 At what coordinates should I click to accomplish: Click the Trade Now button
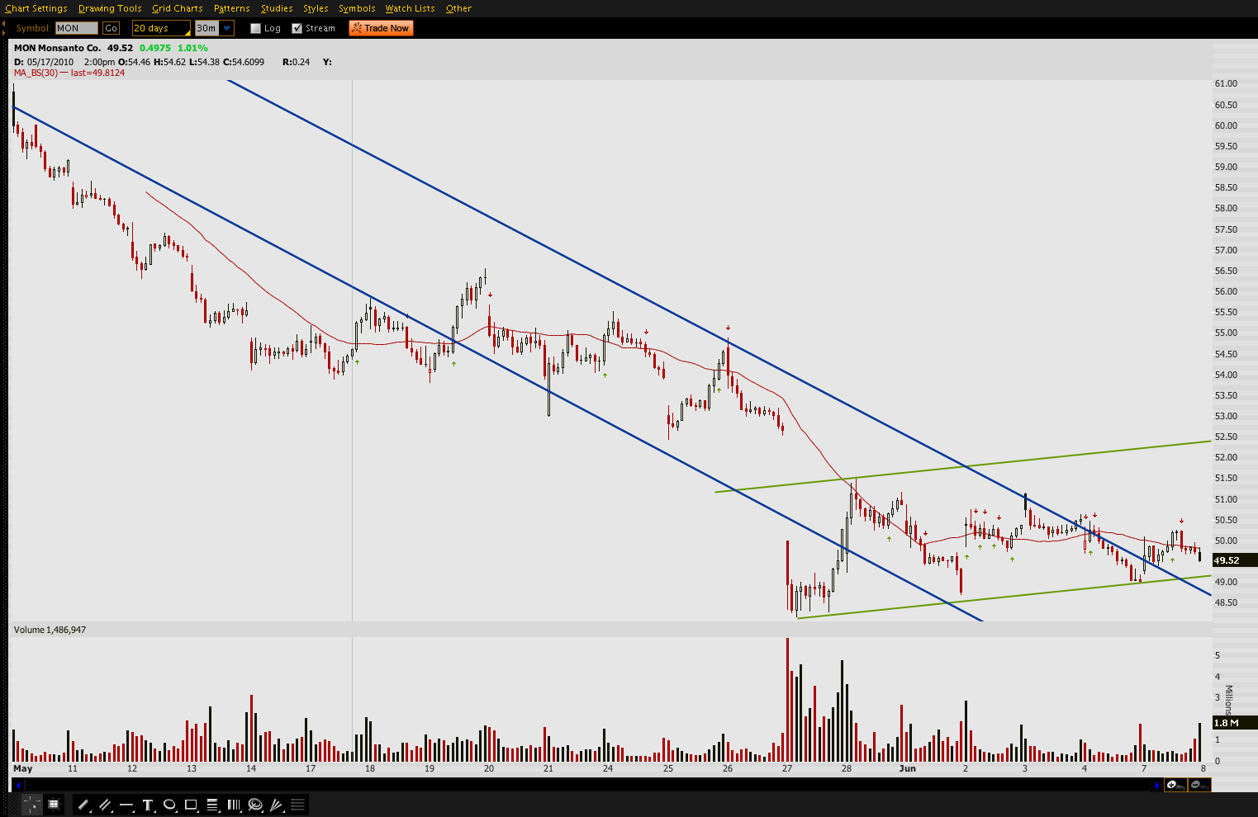click(x=381, y=28)
